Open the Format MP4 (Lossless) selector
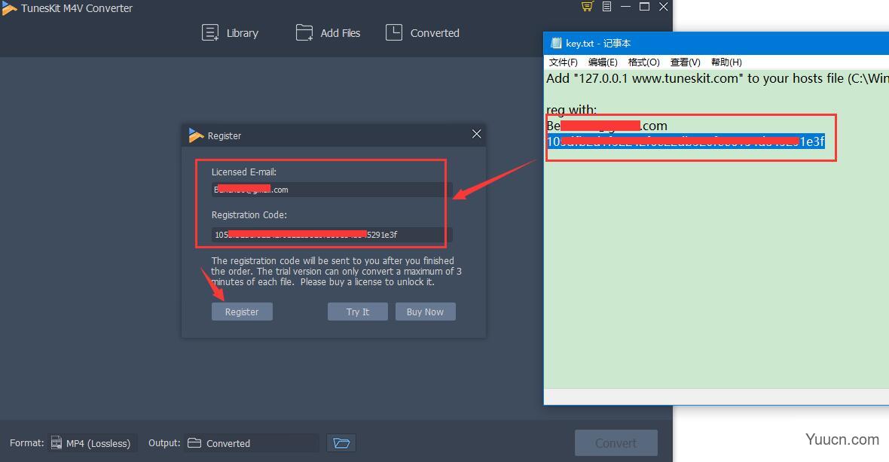Screen dimensions: 889x462 90,442
